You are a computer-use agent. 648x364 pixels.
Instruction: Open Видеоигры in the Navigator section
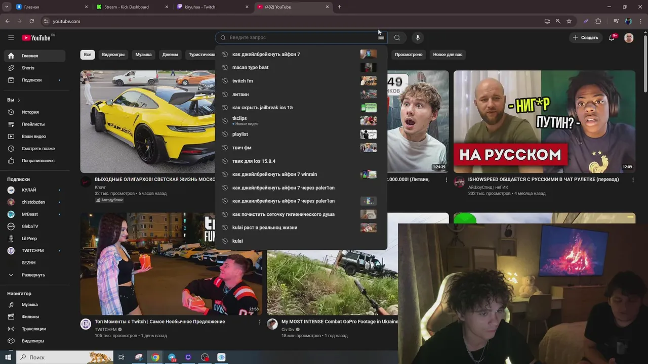point(34,341)
